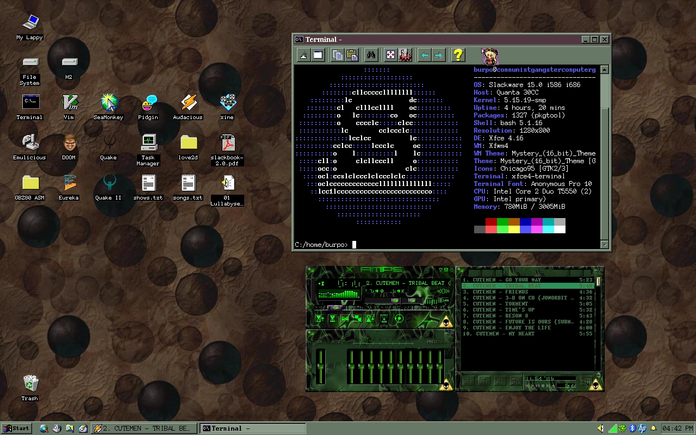Select the slackbook-2.0.pdf file icon

(227, 150)
